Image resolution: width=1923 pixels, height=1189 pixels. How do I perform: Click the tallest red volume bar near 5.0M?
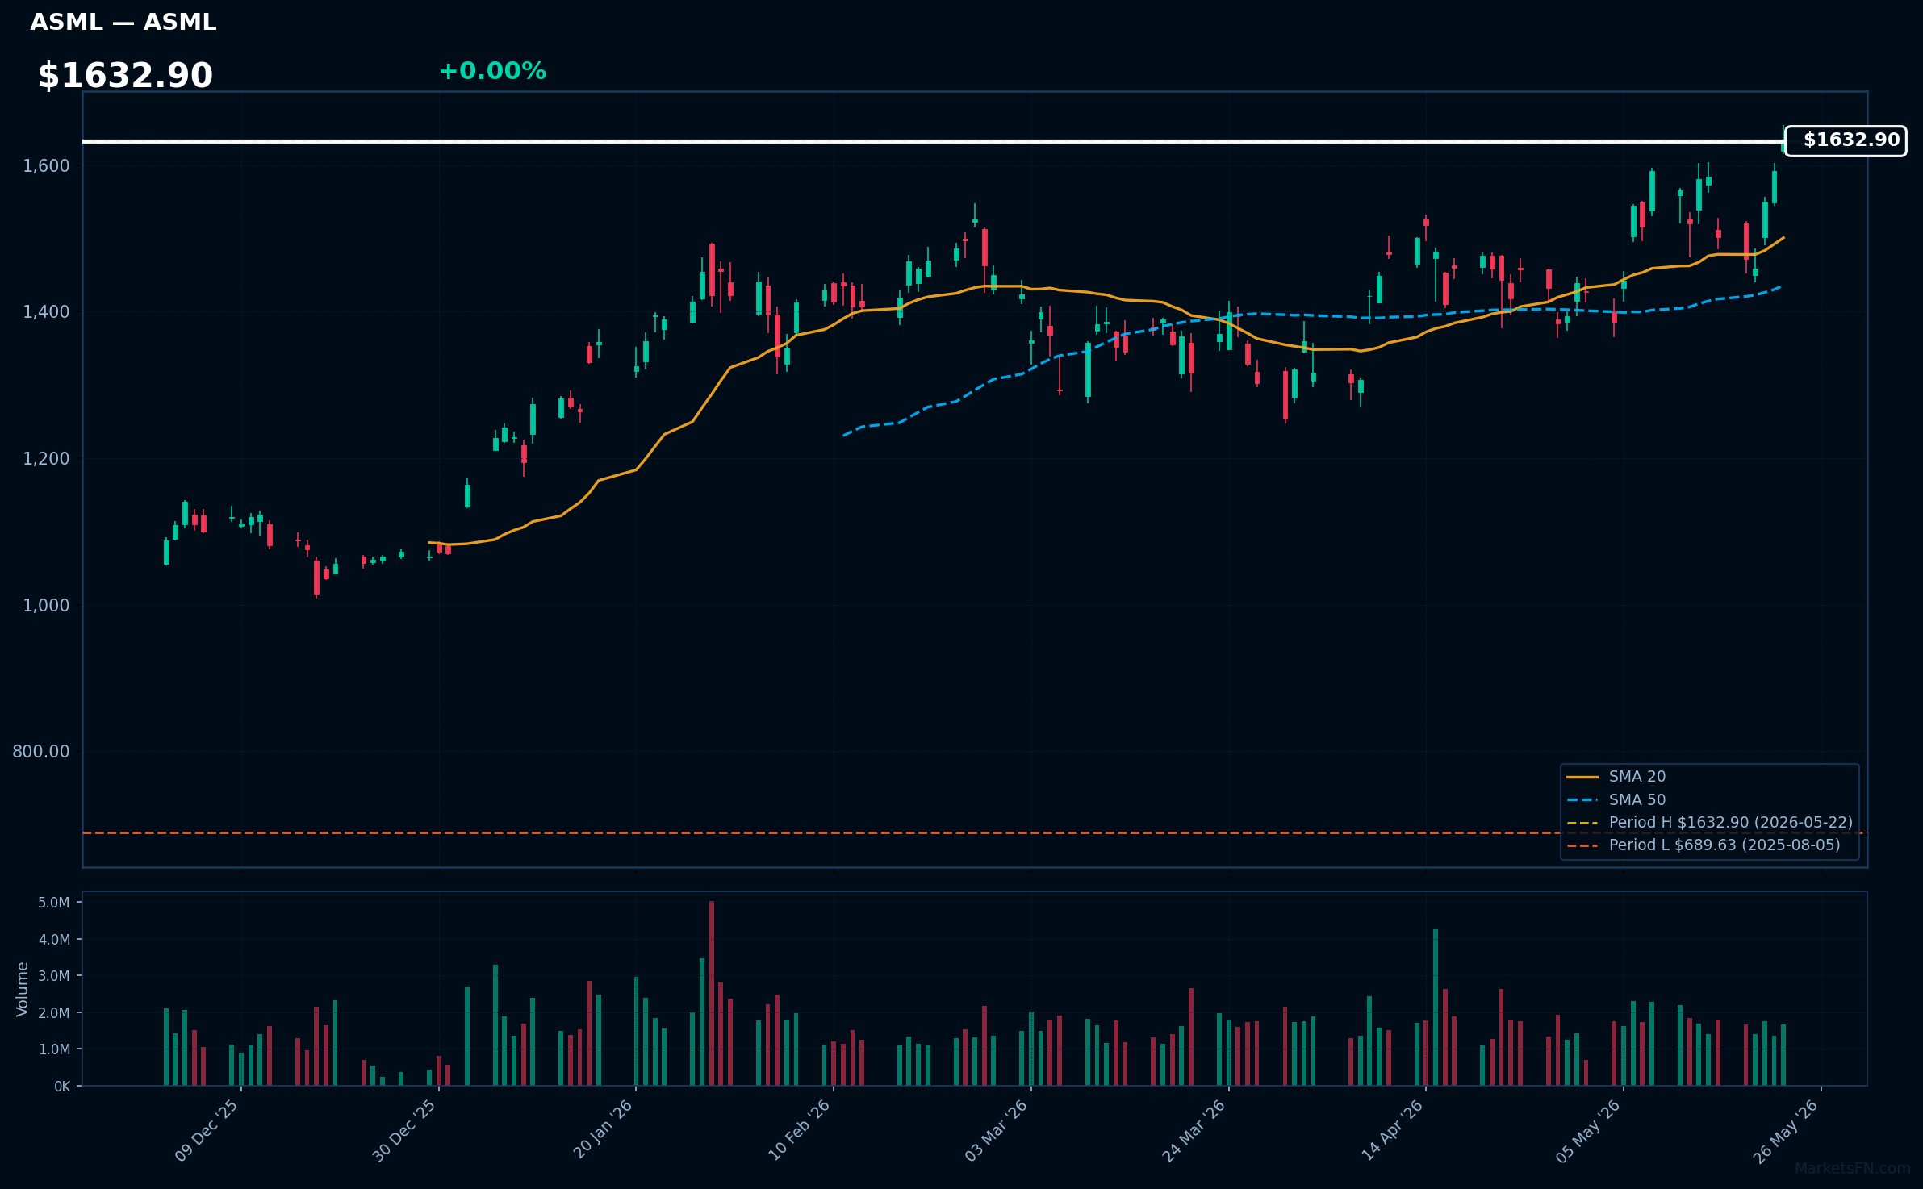(x=712, y=993)
